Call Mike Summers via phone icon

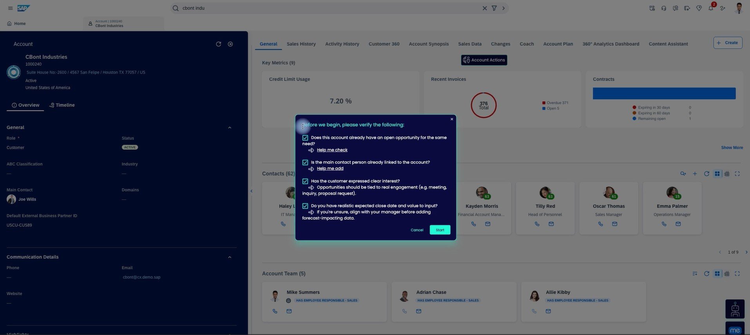(x=275, y=311)
